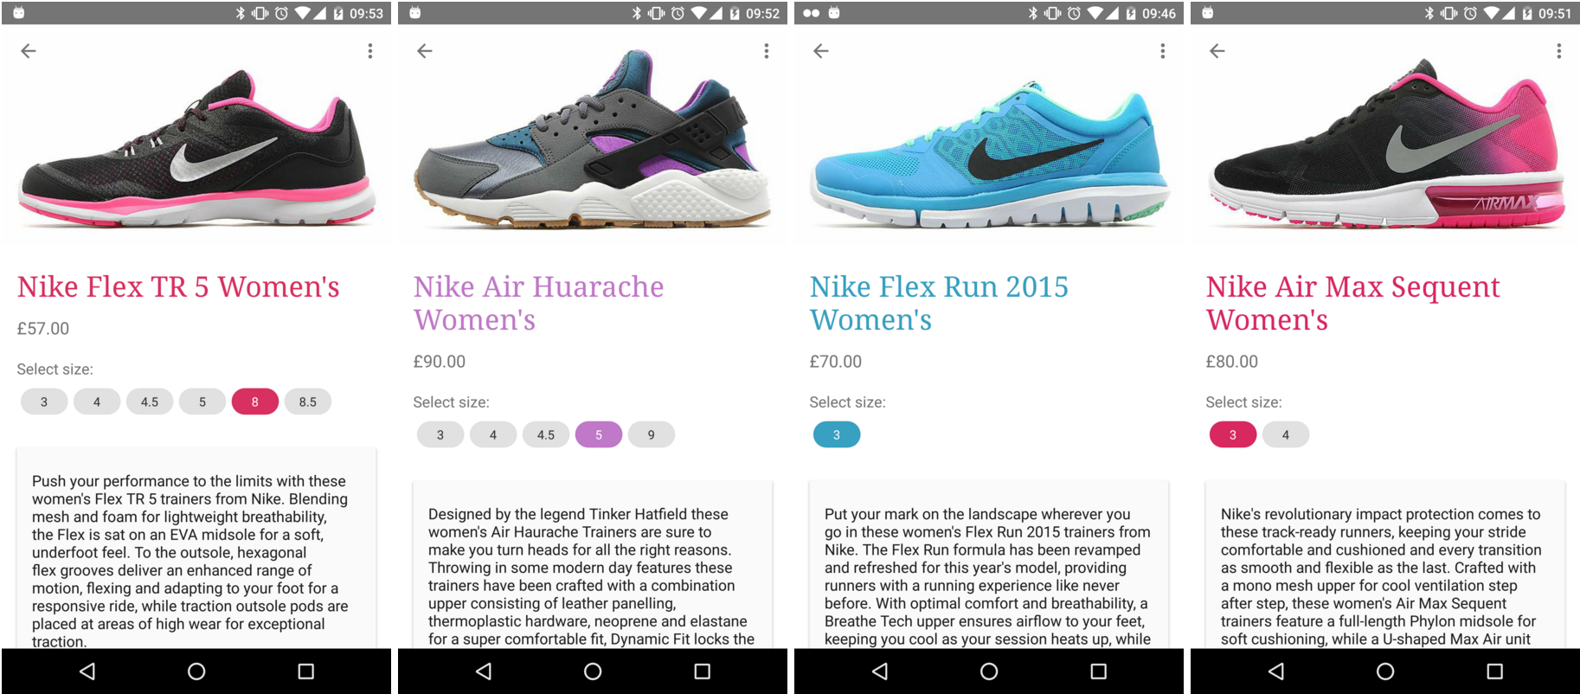Tap Android back button under Air Max Sequent screen
The image size is (1580, 694).
[x=1276, y=672]
